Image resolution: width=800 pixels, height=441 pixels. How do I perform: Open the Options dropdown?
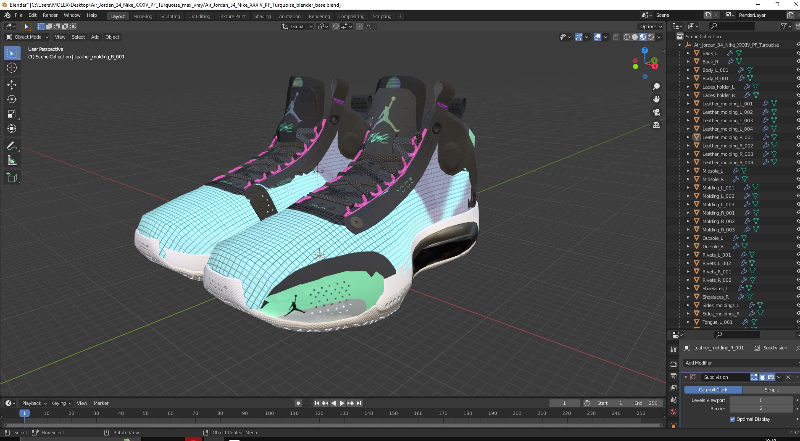tap(650, 26)
